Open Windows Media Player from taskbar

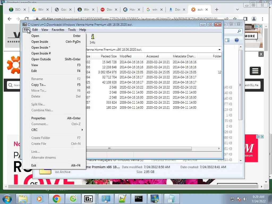pos(39,199)
